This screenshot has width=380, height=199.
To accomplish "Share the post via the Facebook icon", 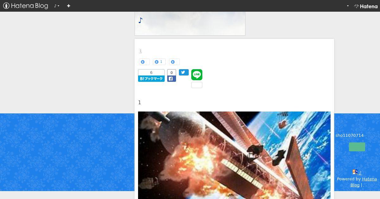I will coord(171,79).
